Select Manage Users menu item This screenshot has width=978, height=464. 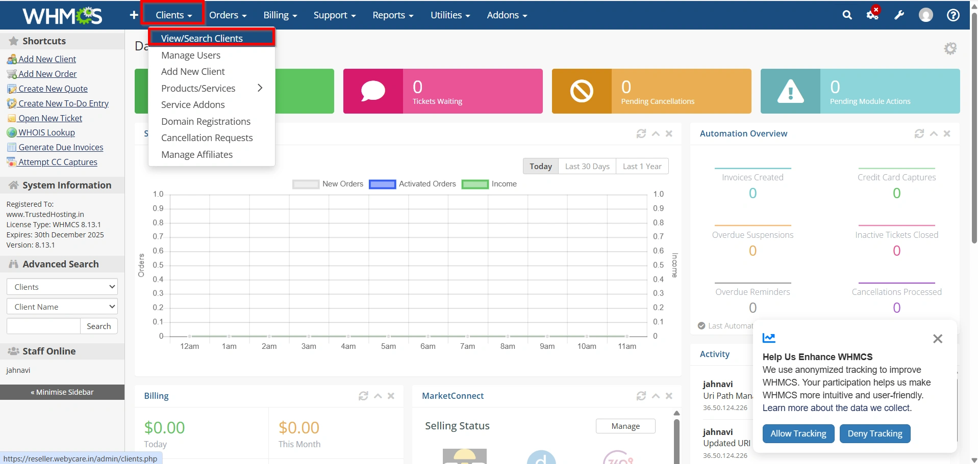pyautogui.click(x=212, y=55)
